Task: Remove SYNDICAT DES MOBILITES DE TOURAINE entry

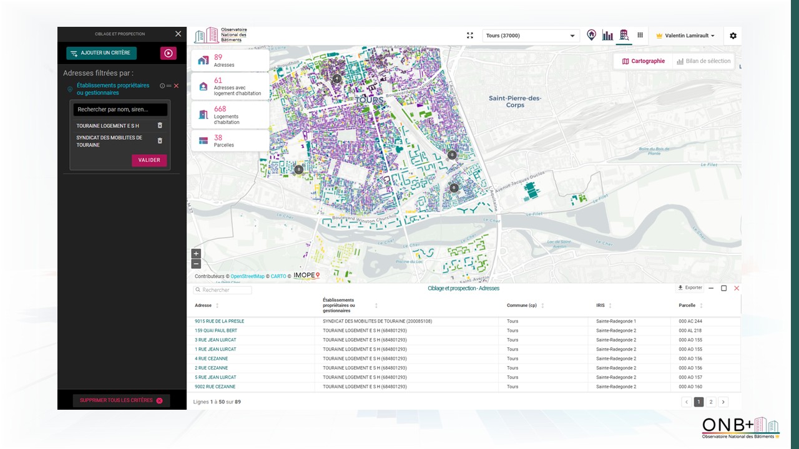Action: 160,141
